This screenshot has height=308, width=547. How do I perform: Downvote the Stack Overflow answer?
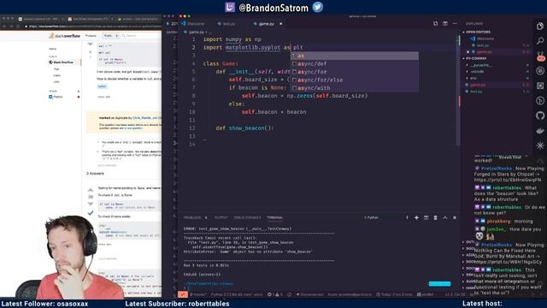click(x=91, y=204)
